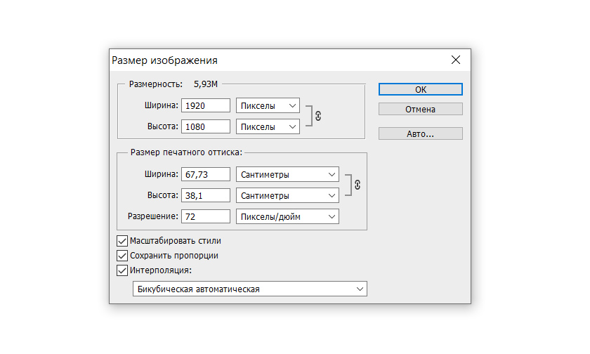The height and width of the screenshot is (354, 590).
Task: Click the chain link icon beside print size
Action: pyautogui.click(x=357, y=185)
